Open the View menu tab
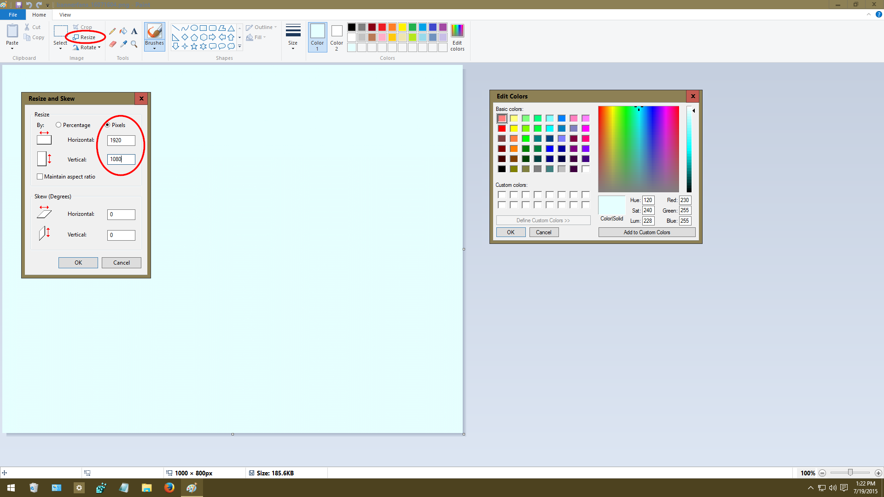The image size is (884, 497). 64,14
